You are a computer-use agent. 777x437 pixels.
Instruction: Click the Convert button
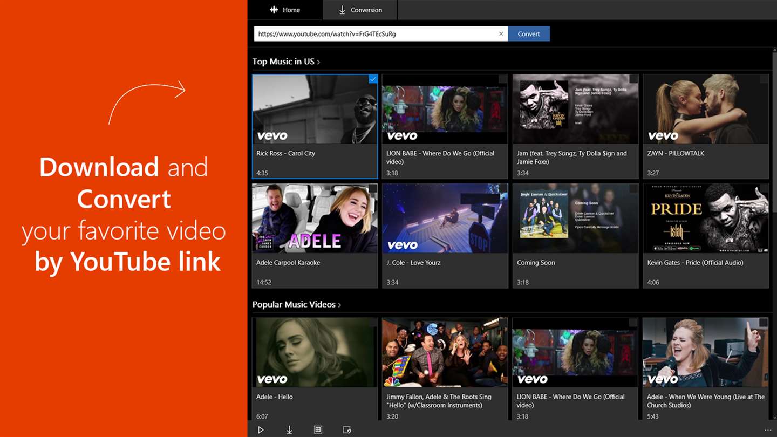click(529, 33)
